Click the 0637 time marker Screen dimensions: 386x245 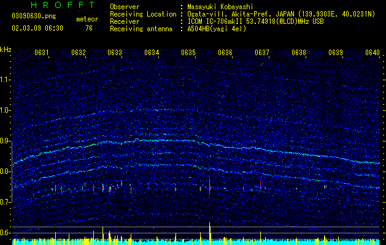pos(262,53)
